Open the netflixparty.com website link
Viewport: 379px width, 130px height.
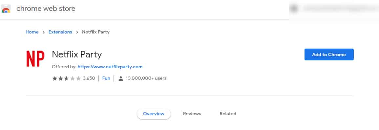[x=110, y=67]
